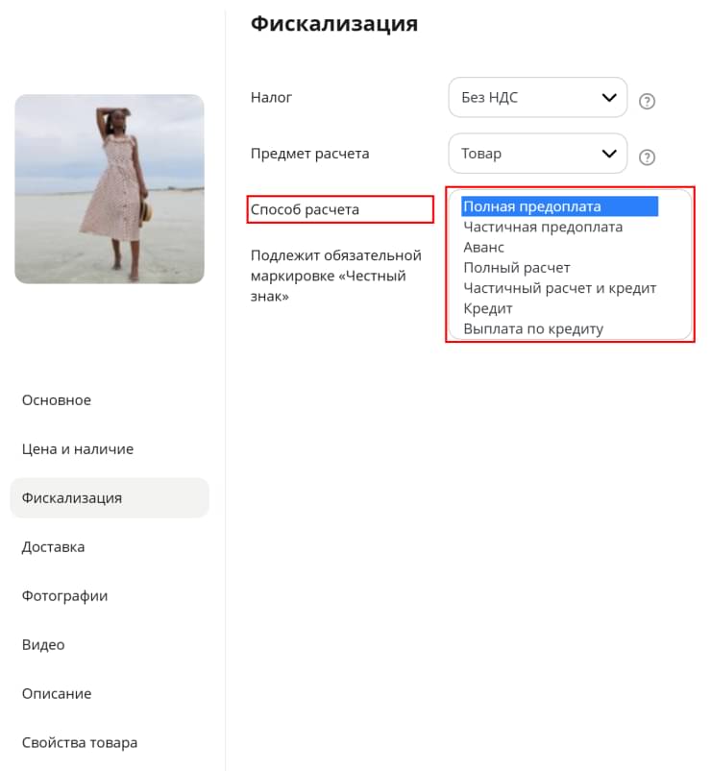Click the Предмет расчета field label
The image size is (711, 771).
(x=310, y=154)
